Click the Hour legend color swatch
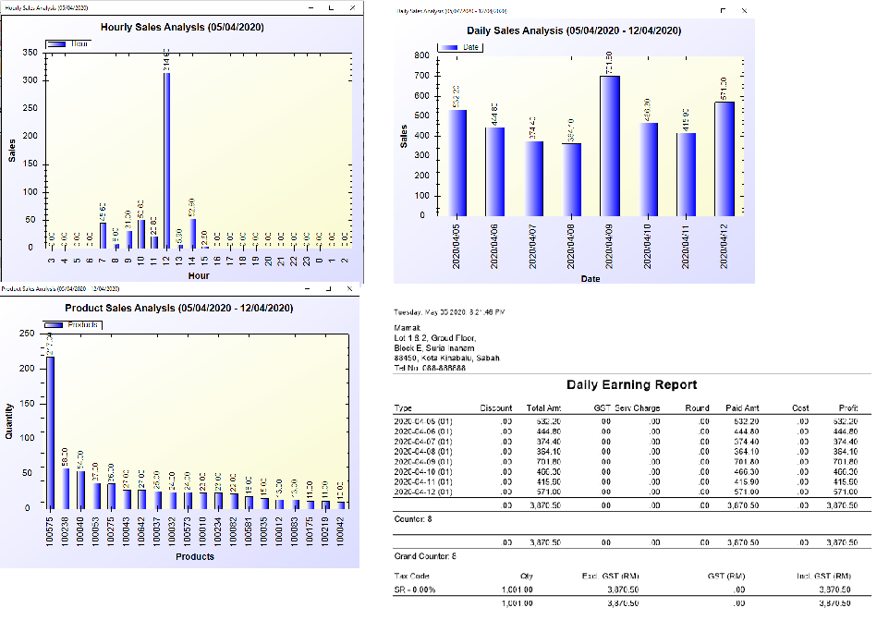 pyautogui.click(x=56, y=43)
